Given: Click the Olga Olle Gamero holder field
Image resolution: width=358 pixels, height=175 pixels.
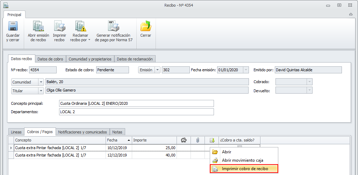Looking at the screenshot, I should (x=147, y=90).
